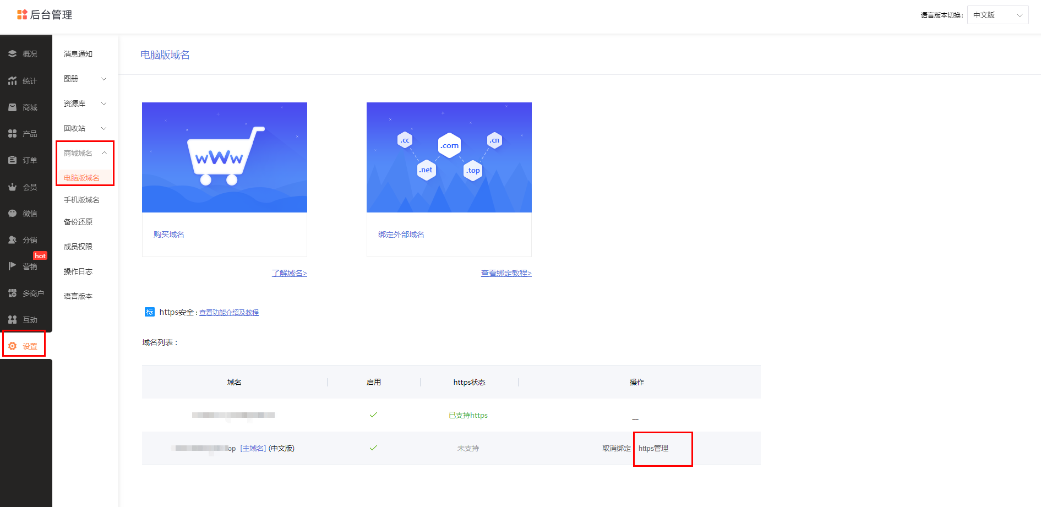Expand the 图册 submenu
Image resolution: width=1041 pixels, height=507 pixels.
coord(103,79)
